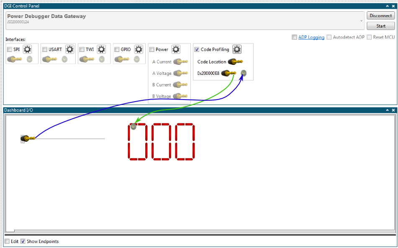Tick the Autodetect ADP checkbox

pos(329,37)
